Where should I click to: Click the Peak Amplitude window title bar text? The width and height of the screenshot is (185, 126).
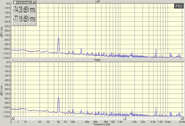[24, 2]
